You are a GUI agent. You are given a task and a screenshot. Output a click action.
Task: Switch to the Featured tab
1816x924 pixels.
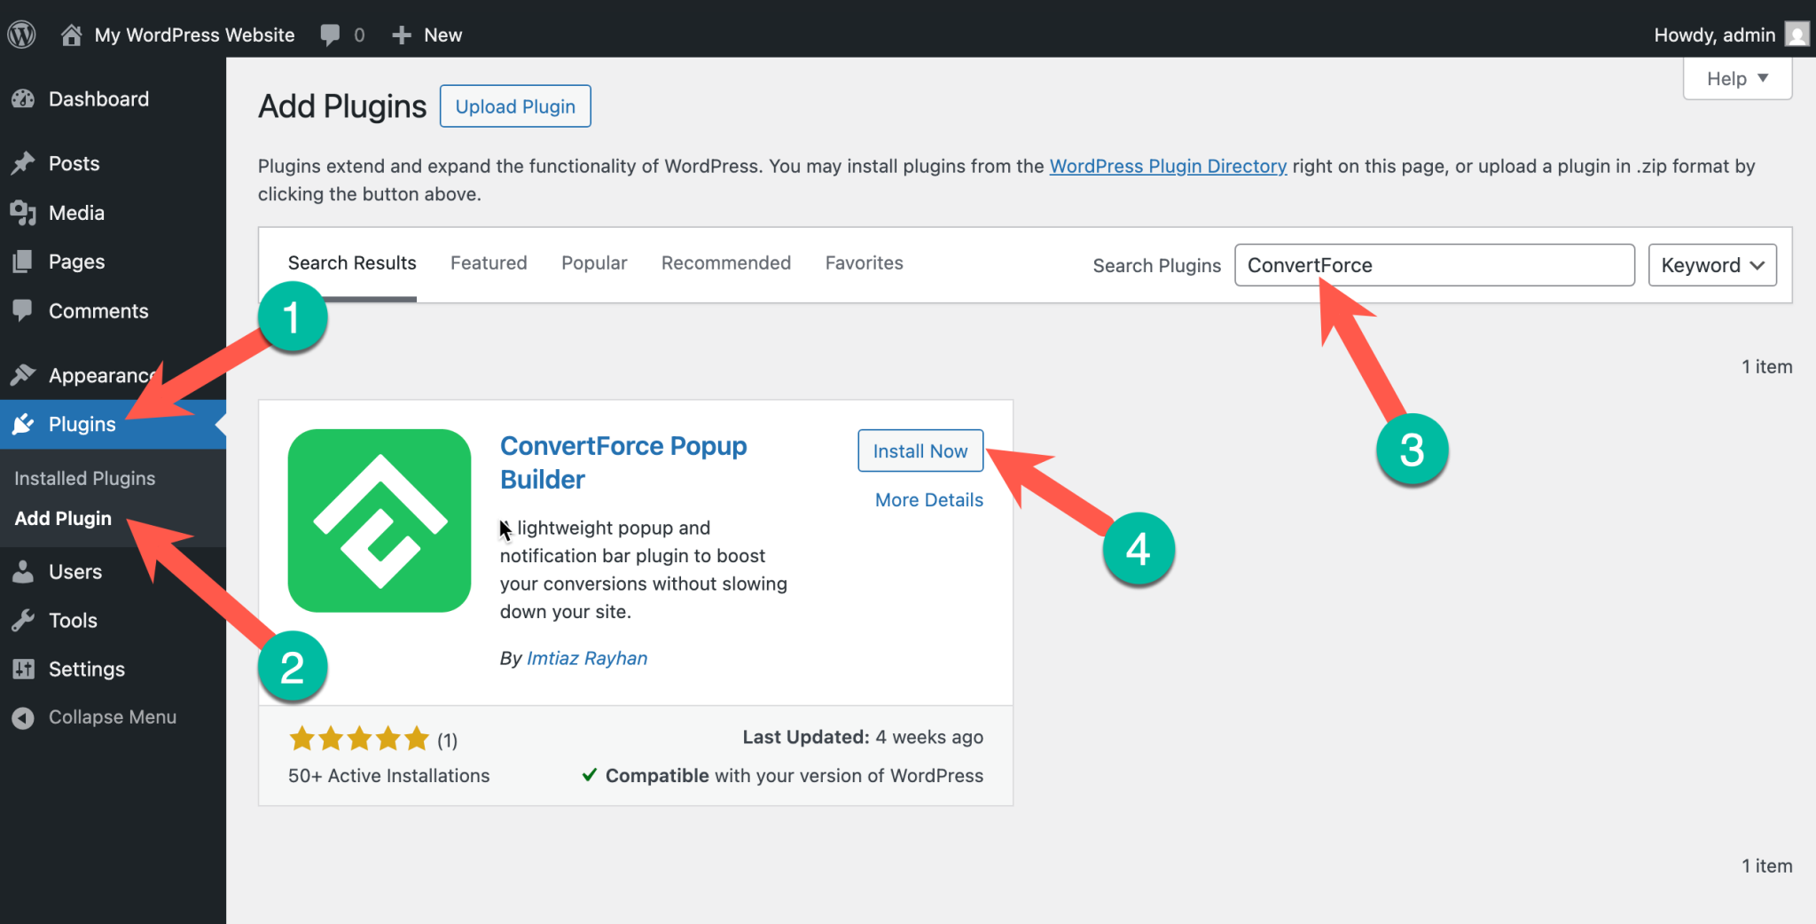tap(489, 263)
